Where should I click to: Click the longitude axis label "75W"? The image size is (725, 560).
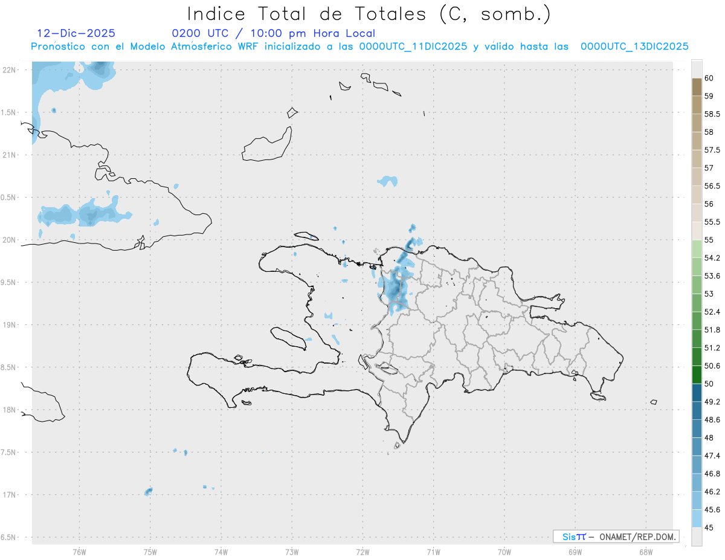pyautogui.click(x=150, y=552)
